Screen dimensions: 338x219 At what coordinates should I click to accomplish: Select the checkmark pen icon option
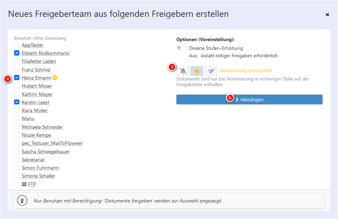click(x=211, y=71)
